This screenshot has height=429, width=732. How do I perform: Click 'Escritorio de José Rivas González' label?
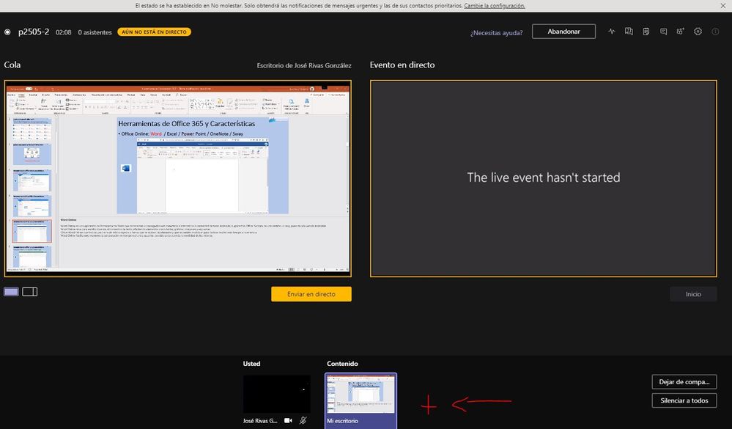304,65
